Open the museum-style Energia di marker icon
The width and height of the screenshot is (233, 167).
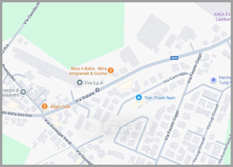[23, 92]
